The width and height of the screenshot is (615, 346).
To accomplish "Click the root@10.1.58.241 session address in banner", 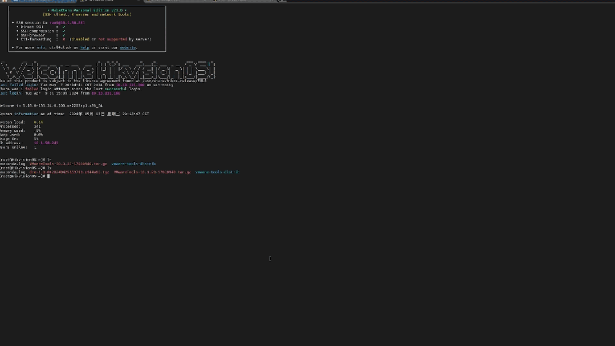I will [67, 23].
